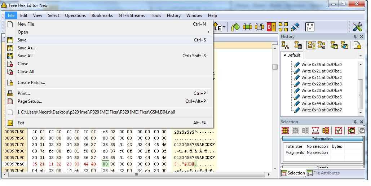Expand the Details section header
Viewport: 371px width, 186px height.
click(322, 168)
